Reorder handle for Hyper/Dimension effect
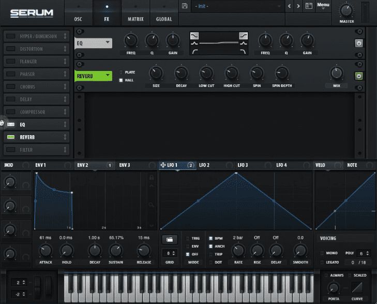 pos(65,36)
